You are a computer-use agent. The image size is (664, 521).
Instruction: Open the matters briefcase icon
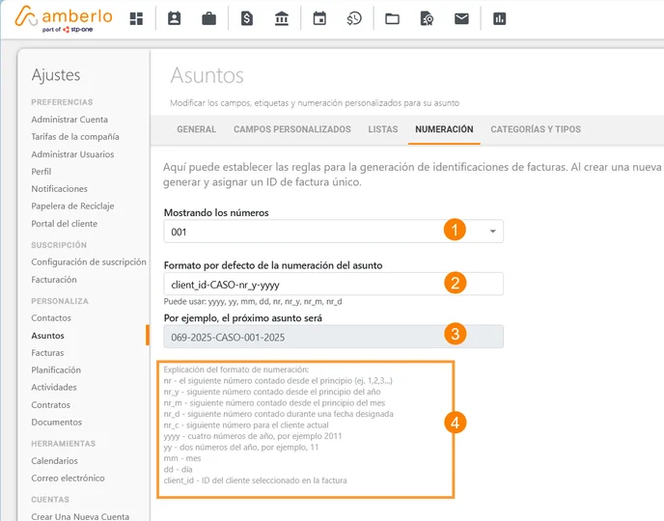[208, 18]
